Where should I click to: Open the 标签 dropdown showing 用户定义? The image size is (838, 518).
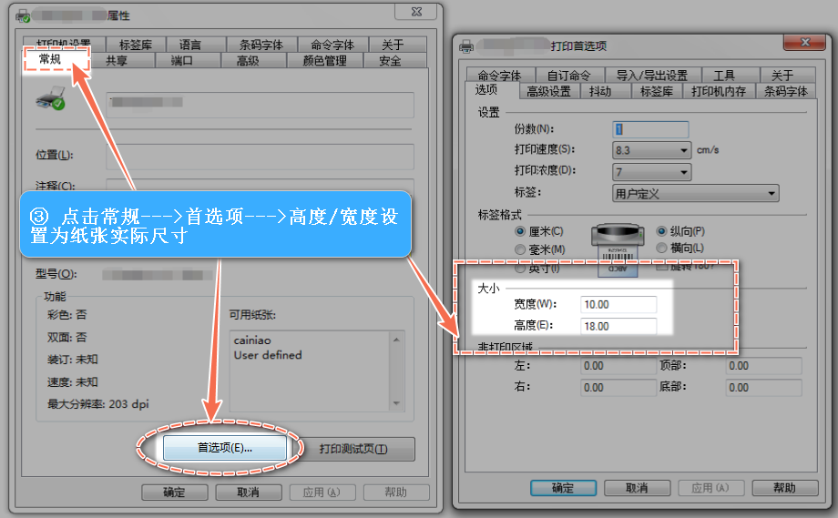coord(695,193)
